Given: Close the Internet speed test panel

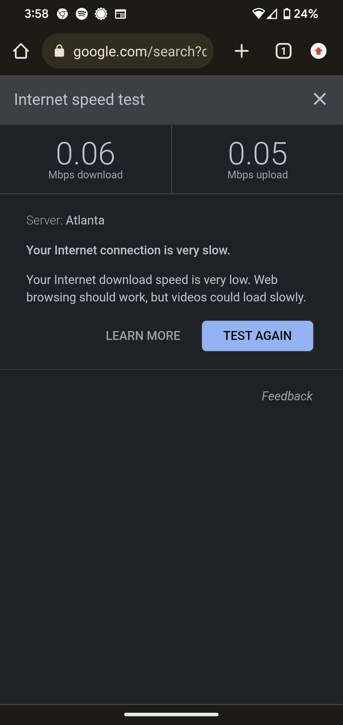Looking at the screenshot, I should click(x=320, y=99).
